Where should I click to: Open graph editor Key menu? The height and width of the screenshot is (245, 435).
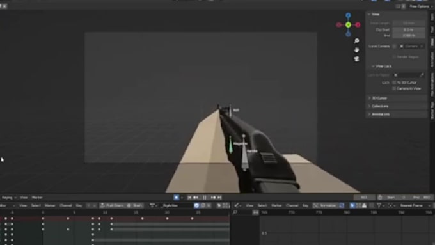305,205
